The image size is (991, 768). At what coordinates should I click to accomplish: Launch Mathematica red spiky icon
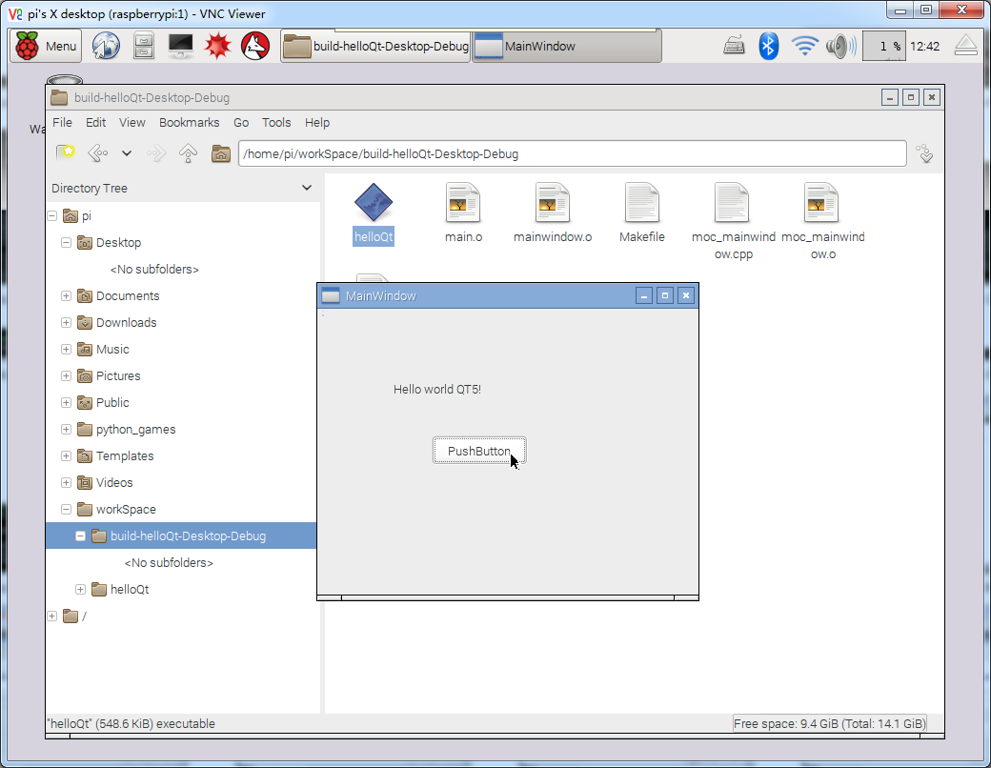click(219, 46)
